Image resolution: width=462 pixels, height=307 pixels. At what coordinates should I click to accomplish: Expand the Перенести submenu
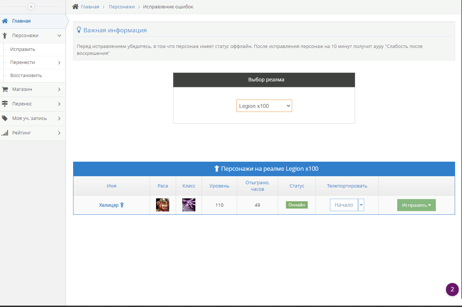[59, 63]
